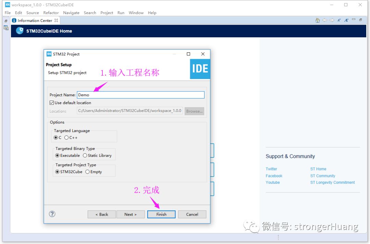The height and width of the screenshot is (244, 370).
Task: Click the navigate back arrow icon
Action: (x=325, y=20)
